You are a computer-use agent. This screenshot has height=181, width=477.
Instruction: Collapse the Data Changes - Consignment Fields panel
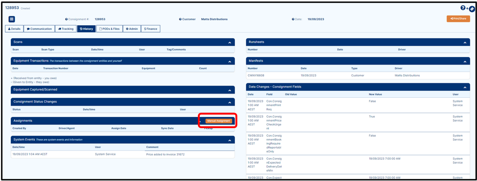click(x=465, y=87)
